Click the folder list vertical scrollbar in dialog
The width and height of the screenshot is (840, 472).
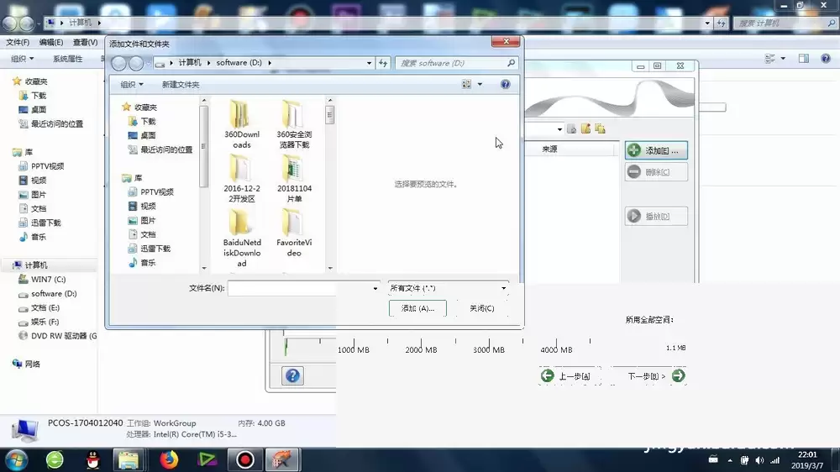tap(330, 184)
